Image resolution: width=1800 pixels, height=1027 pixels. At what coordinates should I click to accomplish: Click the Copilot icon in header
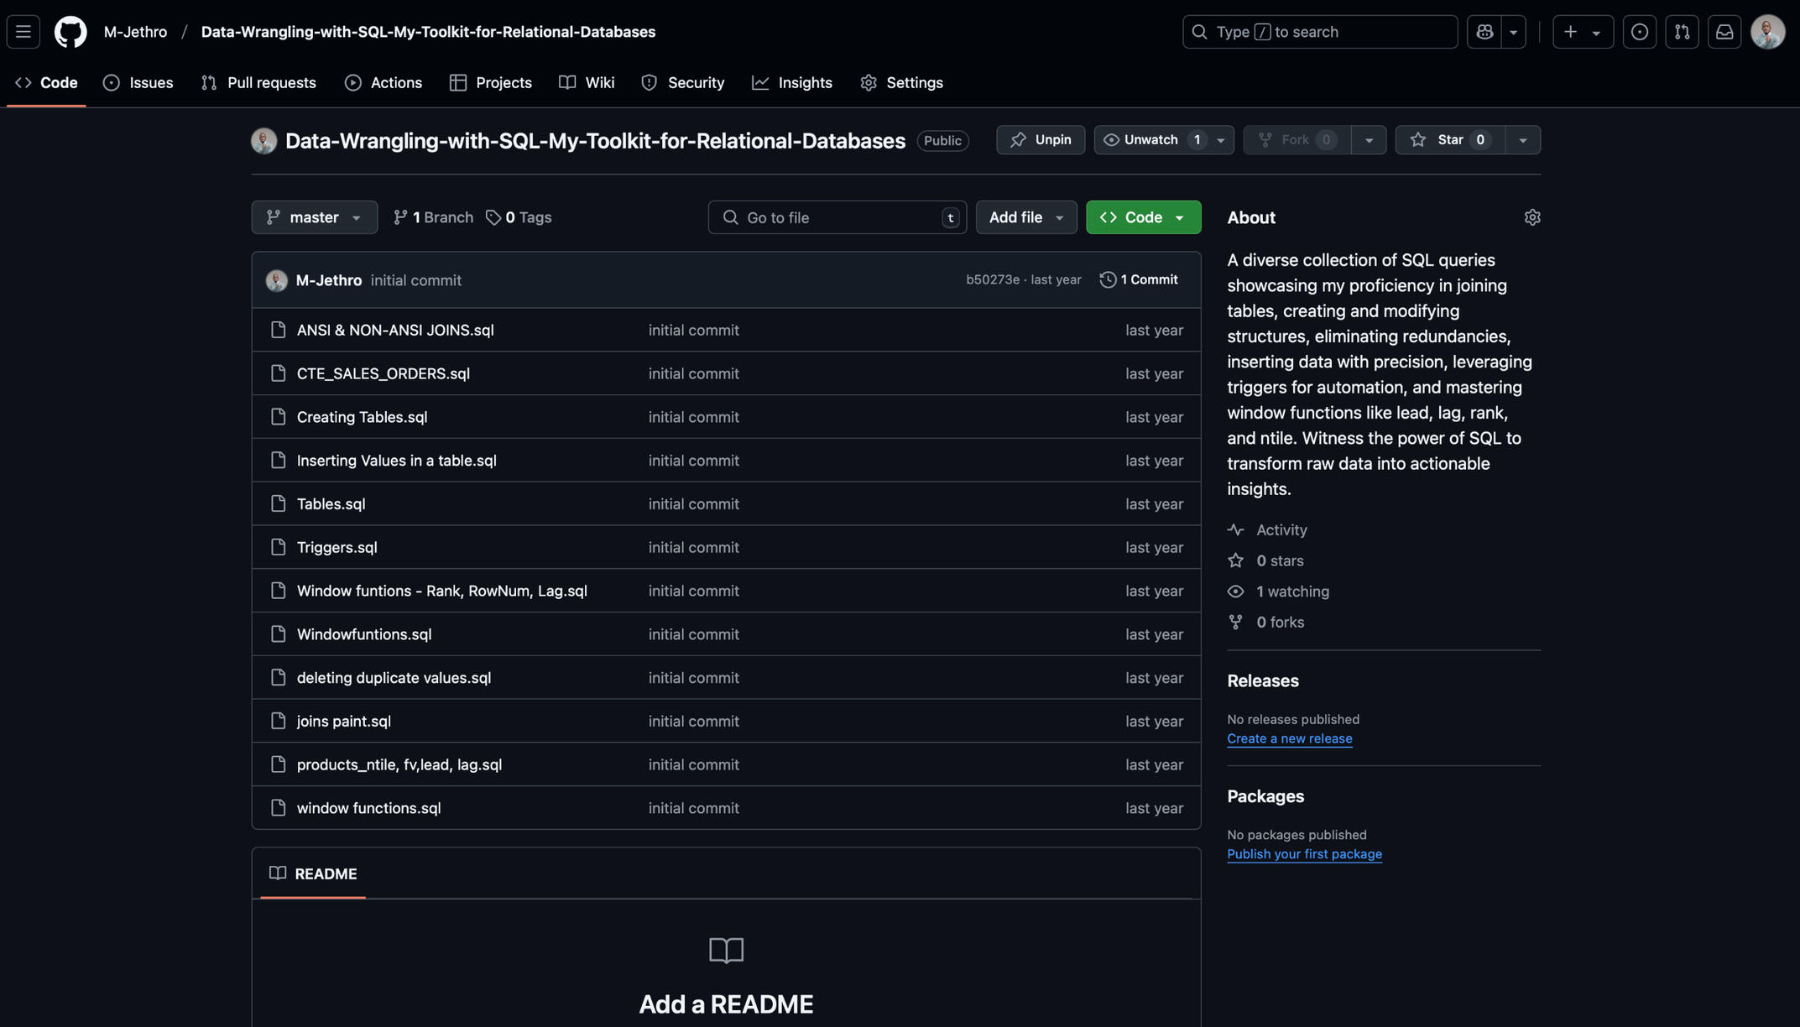point(1484,32)
